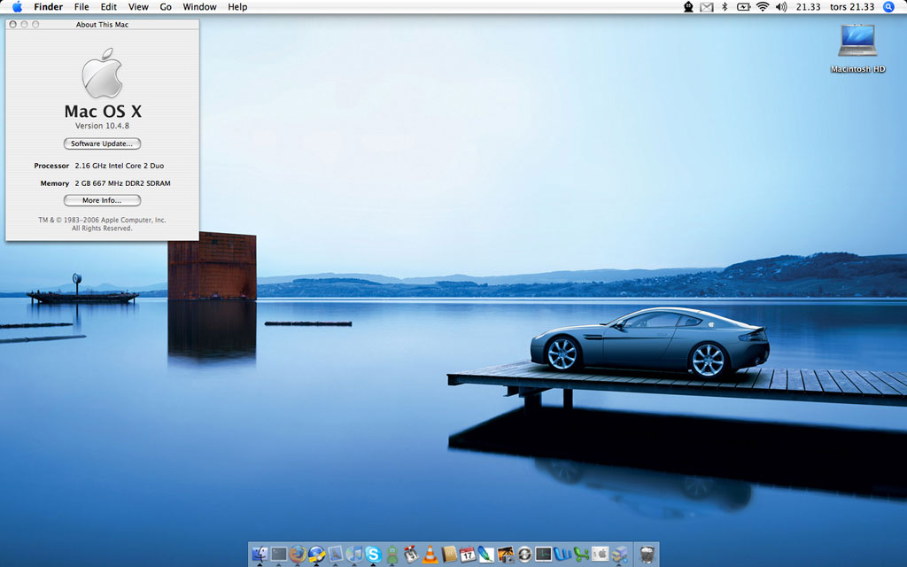Image resolution: width=907 pixels, height=567 pixels.
Task: Click the 'tors 21.33' menu bar clock
Action: [852, 7]
